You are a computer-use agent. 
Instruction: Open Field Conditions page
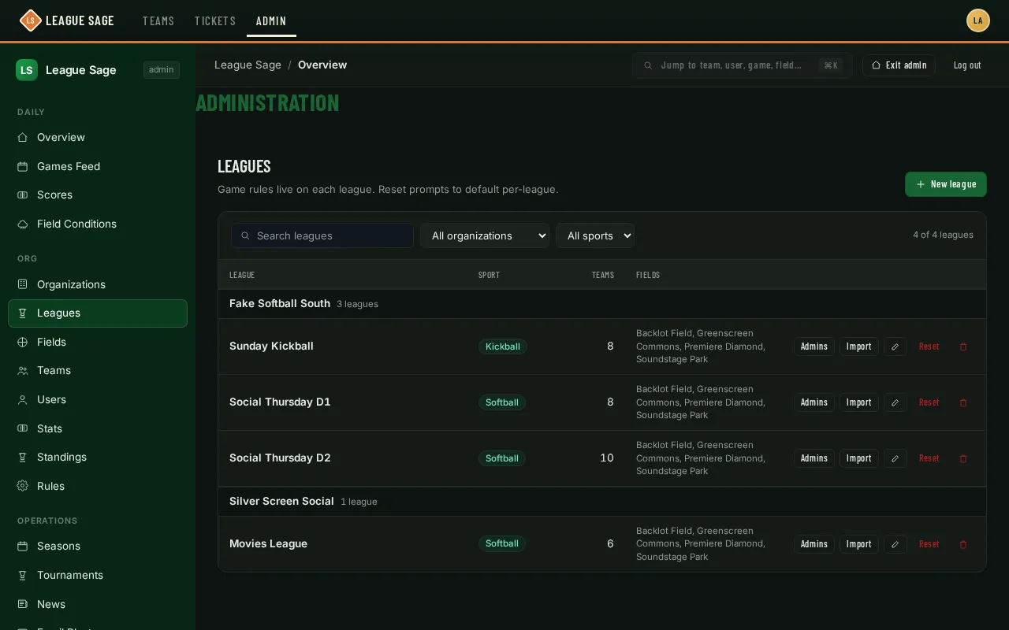[98, 224]
